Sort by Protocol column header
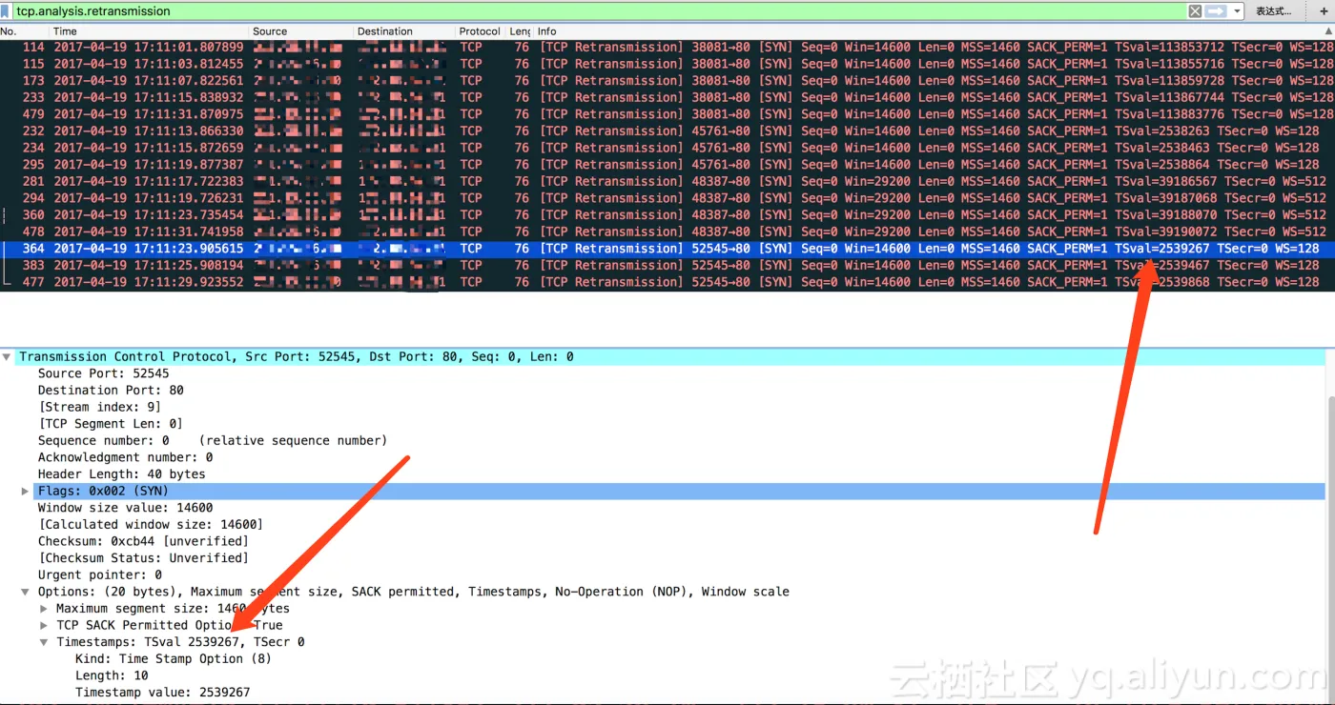This screenshot has height=705, width=1335. click(x=480, y=31)
